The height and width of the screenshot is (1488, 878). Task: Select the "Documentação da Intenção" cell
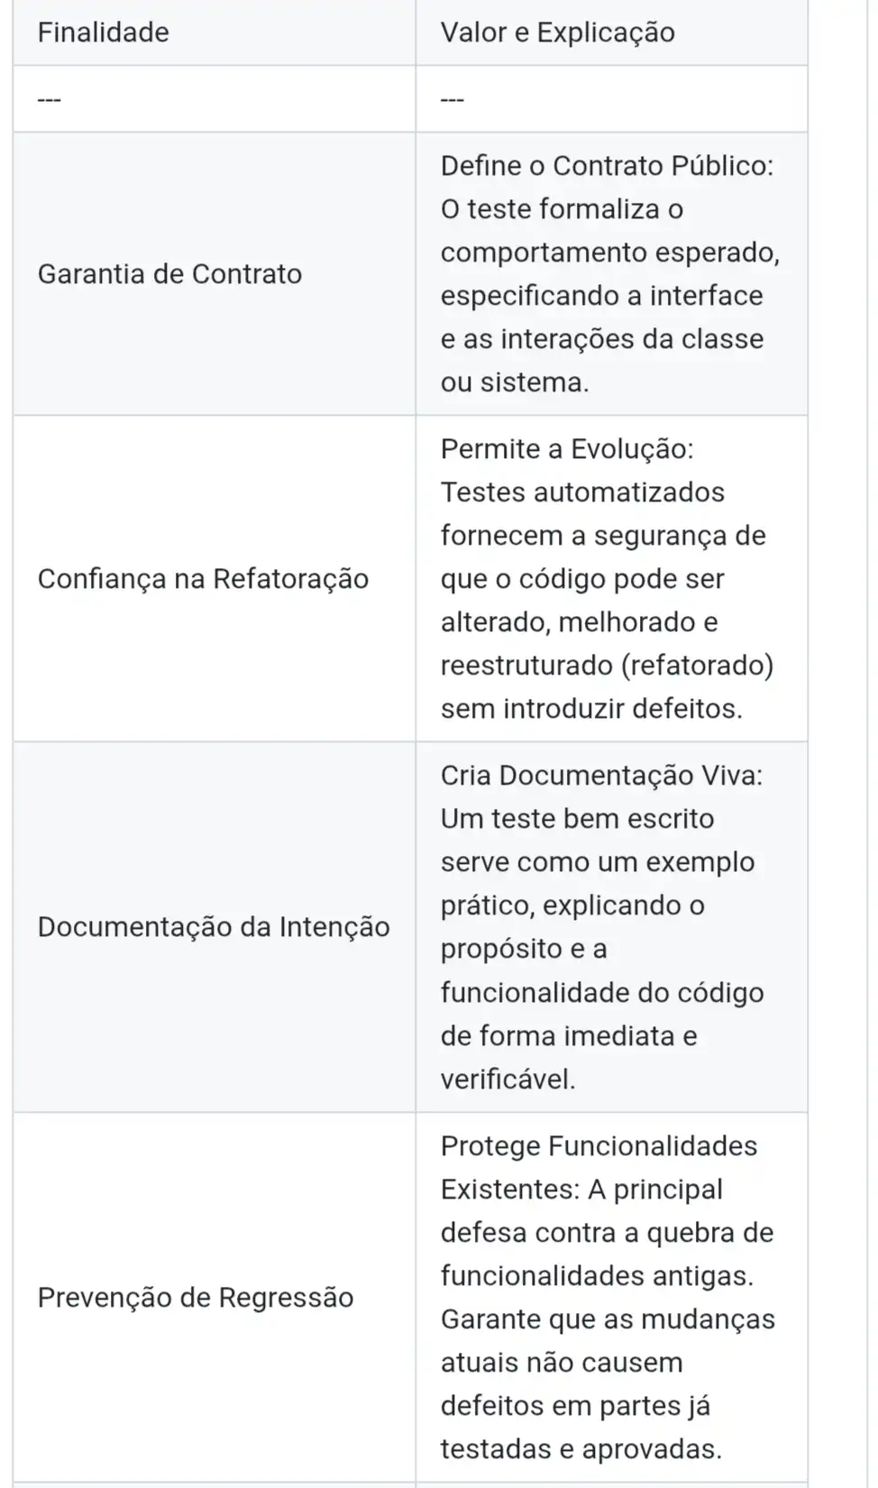[x=214, y=927]
